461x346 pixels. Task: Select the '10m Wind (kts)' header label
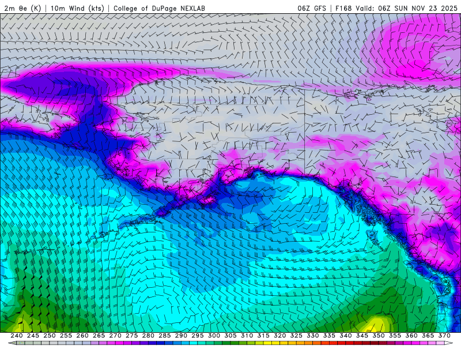77,8
